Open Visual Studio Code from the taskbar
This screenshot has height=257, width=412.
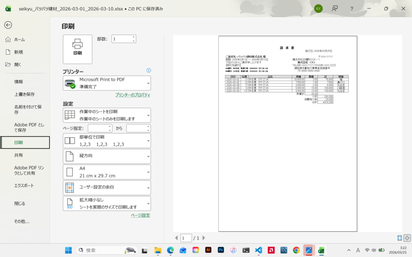coord(259,250)
